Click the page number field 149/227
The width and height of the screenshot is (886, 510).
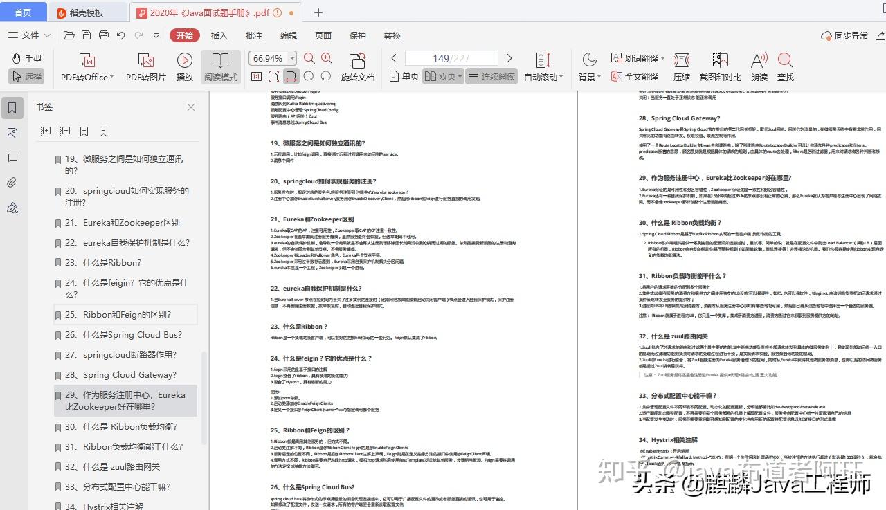tap(451, 59)
